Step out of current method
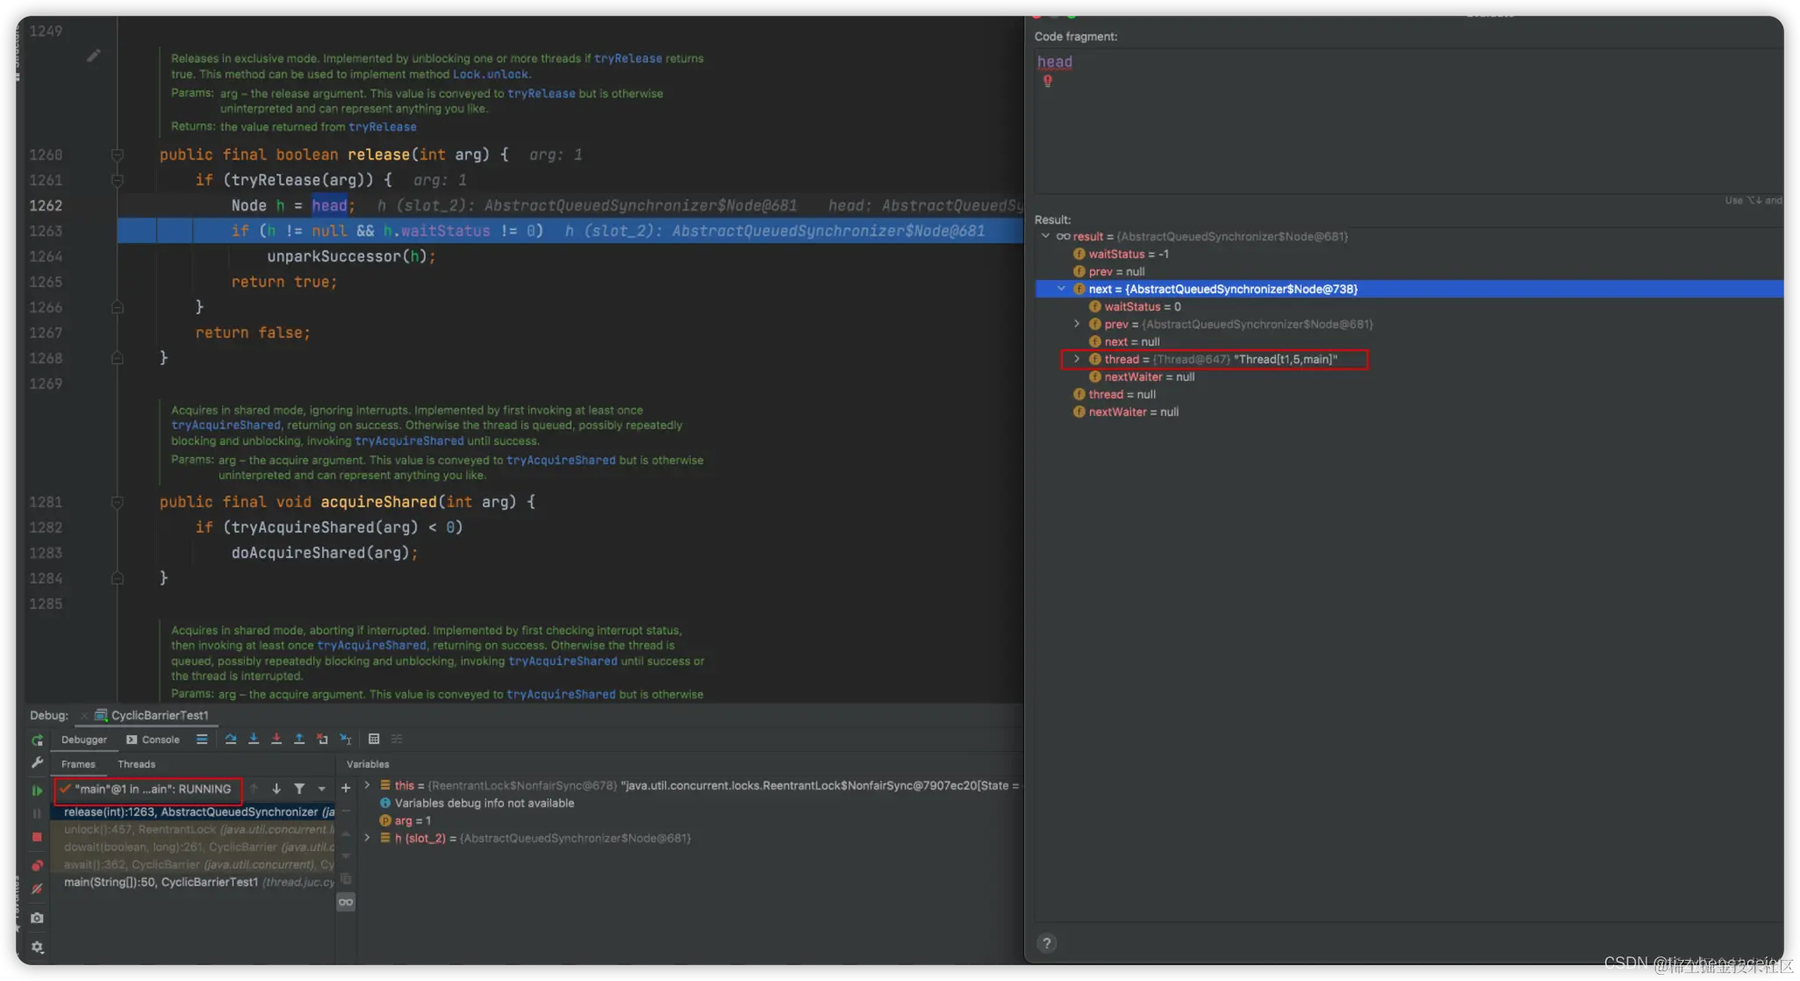This screenshot has height=981, width=1800. tap(299, 740)
